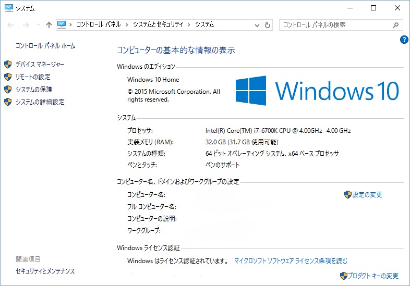This screenshot has height=286, width=410.
Task: Open システムの詳細設定 link
Action: pyautogui.click(x=40, y=102)
